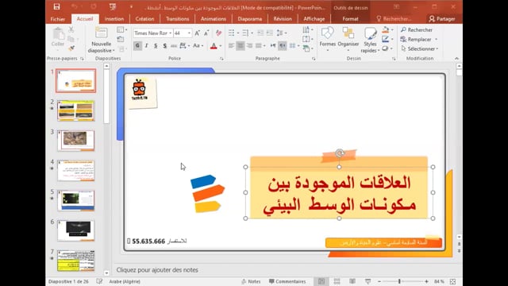
Task: Toggle text shadow formatting
Action: pos(164,46)
